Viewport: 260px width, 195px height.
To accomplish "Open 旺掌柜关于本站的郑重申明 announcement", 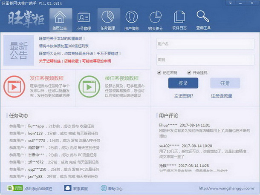I will point(62,39).
